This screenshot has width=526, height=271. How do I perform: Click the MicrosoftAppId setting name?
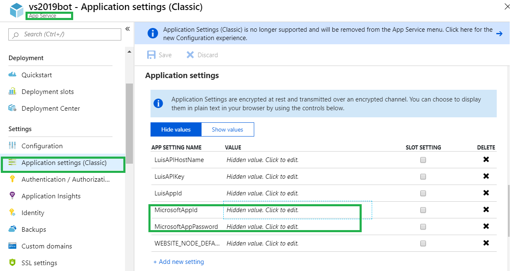coord(176,210)
